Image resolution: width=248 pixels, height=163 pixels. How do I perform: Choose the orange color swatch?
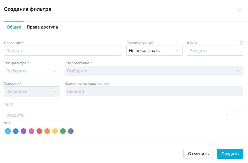[x=47, y=131]
